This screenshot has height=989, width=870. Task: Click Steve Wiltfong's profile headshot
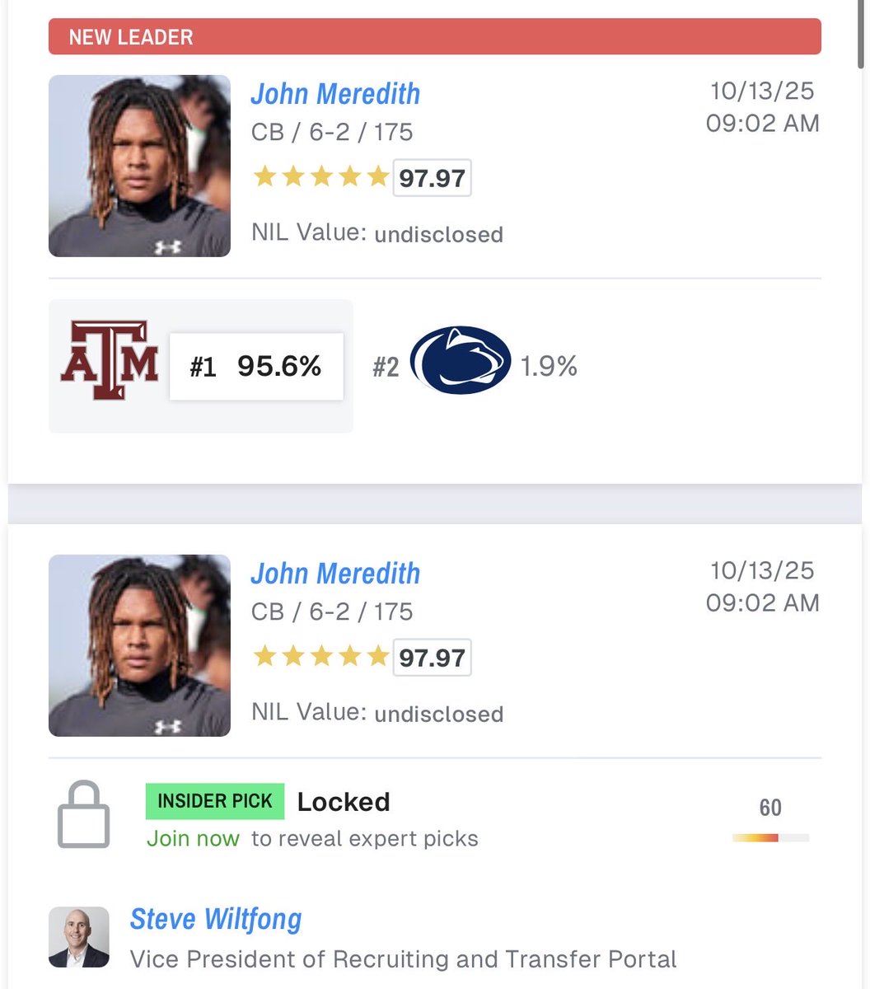[x=79, y=937]
